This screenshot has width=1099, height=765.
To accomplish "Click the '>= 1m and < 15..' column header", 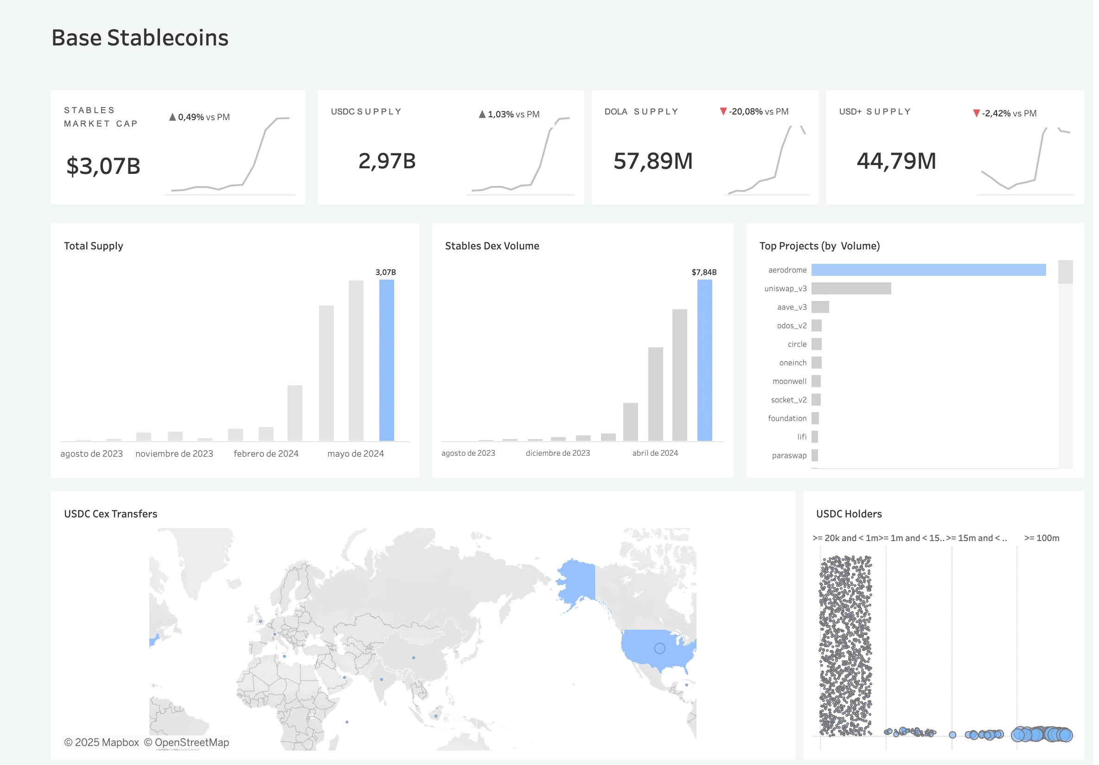I will 912,538.
